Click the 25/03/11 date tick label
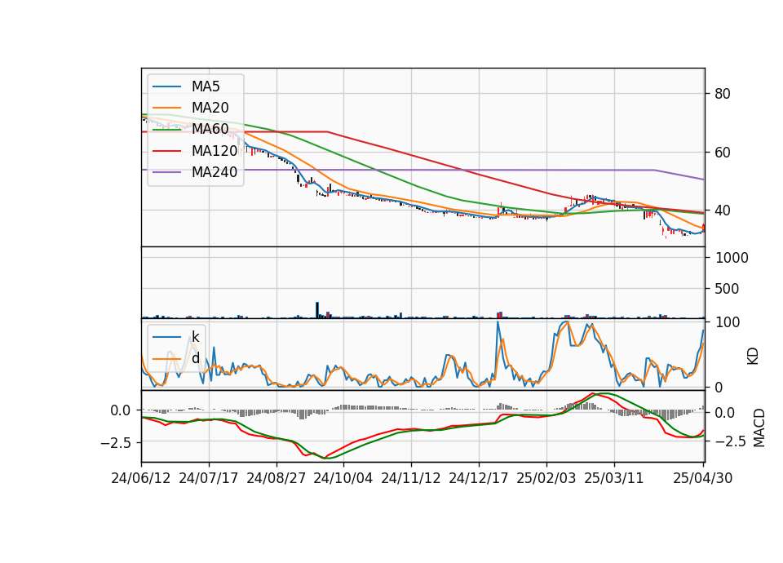Image resolution: width=783 pixels, height=563 pixels. pyautogui.click(x=613, y=479)
